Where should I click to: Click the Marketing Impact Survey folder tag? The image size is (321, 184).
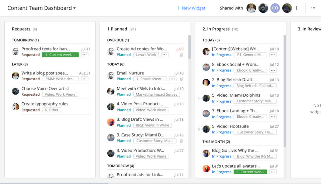click(156, 94)
